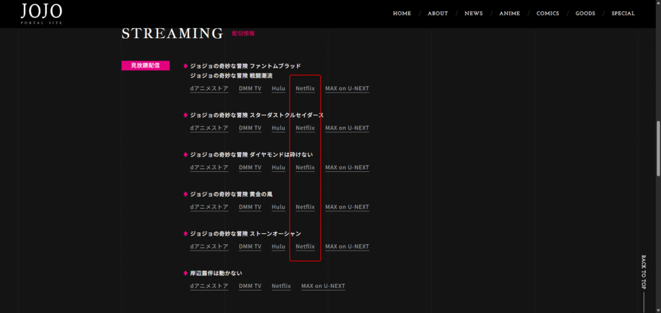Open MAX on U-NEXT under 戦闘潮流
This screenshot has height=313, width=661.
pyautogui.click(x=347, y=89)
